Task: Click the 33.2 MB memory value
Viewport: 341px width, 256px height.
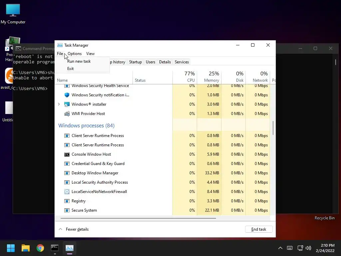Action: pos(212,173)
